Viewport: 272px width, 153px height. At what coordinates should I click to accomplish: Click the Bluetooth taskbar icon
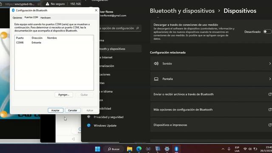pyautogui.click(x=176, y=149)
